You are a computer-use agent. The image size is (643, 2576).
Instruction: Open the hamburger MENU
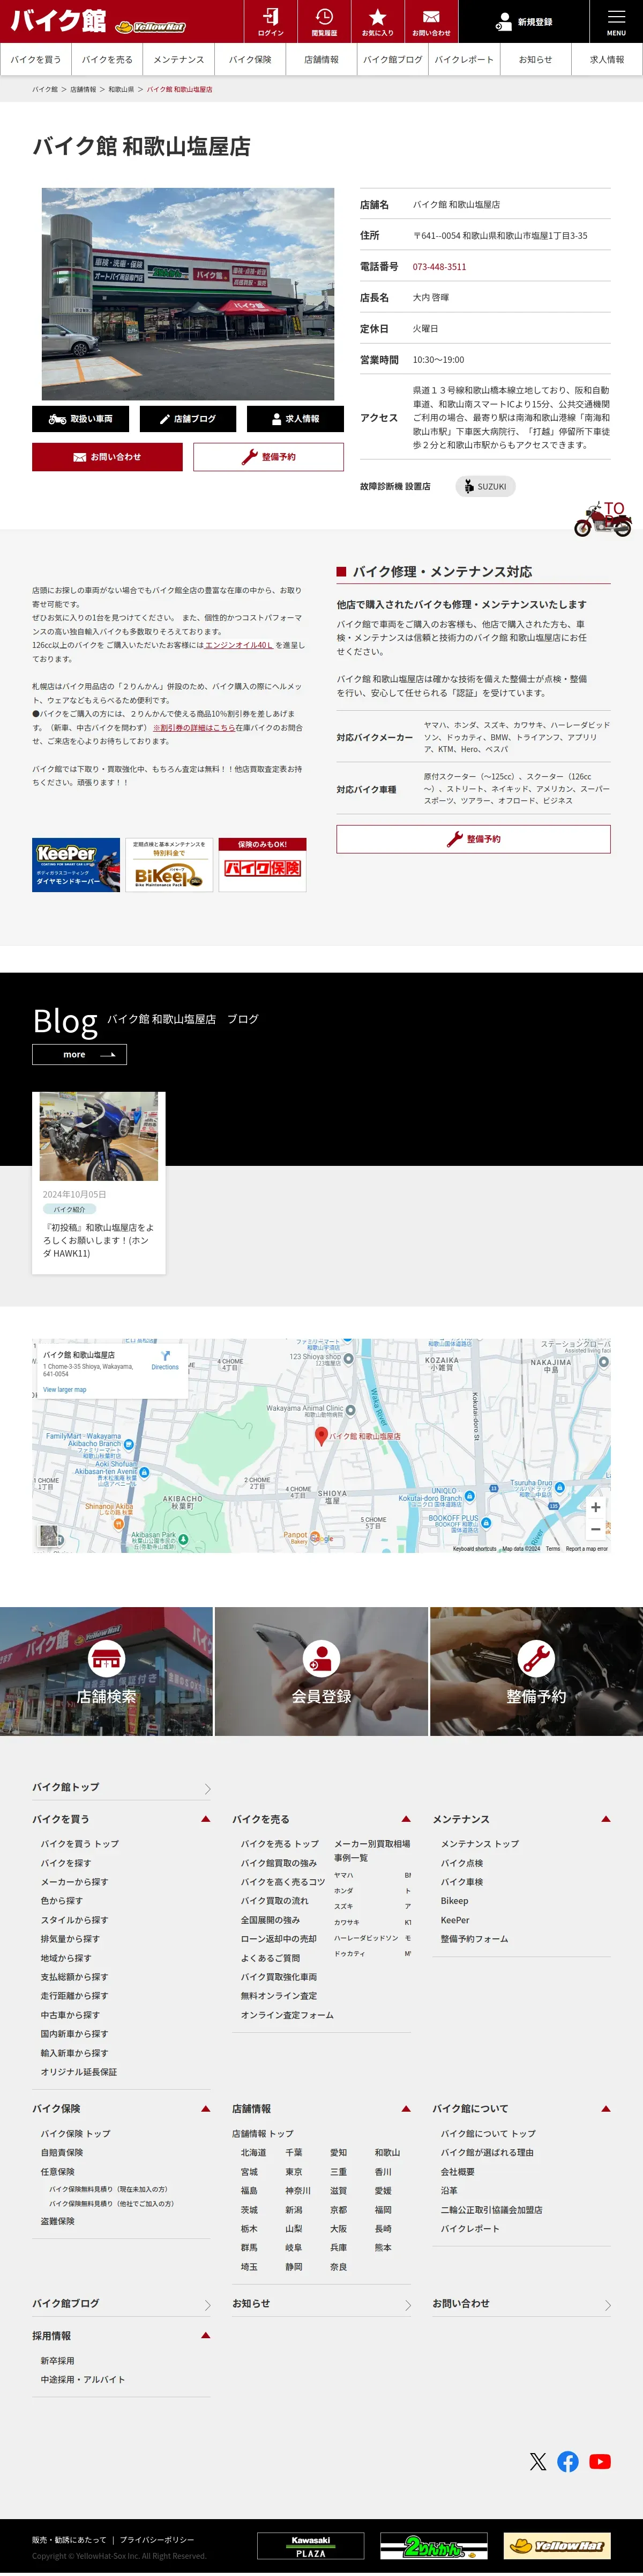point(616,21)
